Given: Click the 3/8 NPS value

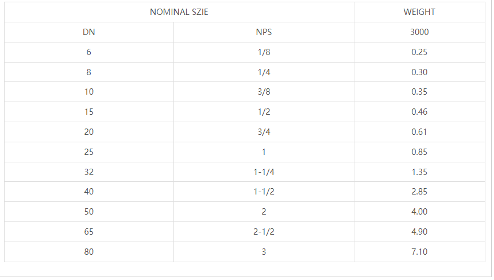Looking at the screenshot, I should pyautogui.click(x=264, y=92).
